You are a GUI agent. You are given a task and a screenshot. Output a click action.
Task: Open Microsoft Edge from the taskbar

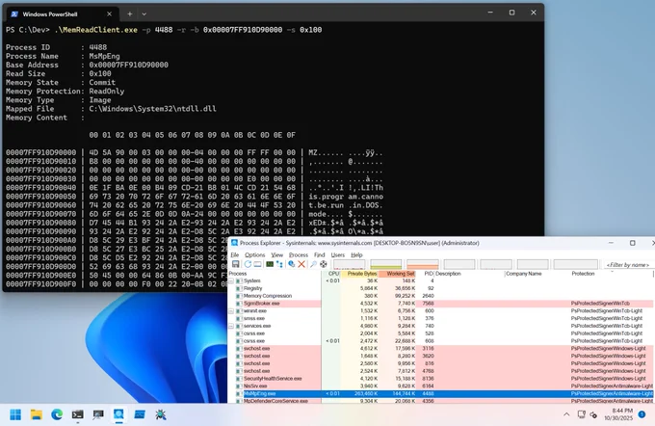coord(57,413)
